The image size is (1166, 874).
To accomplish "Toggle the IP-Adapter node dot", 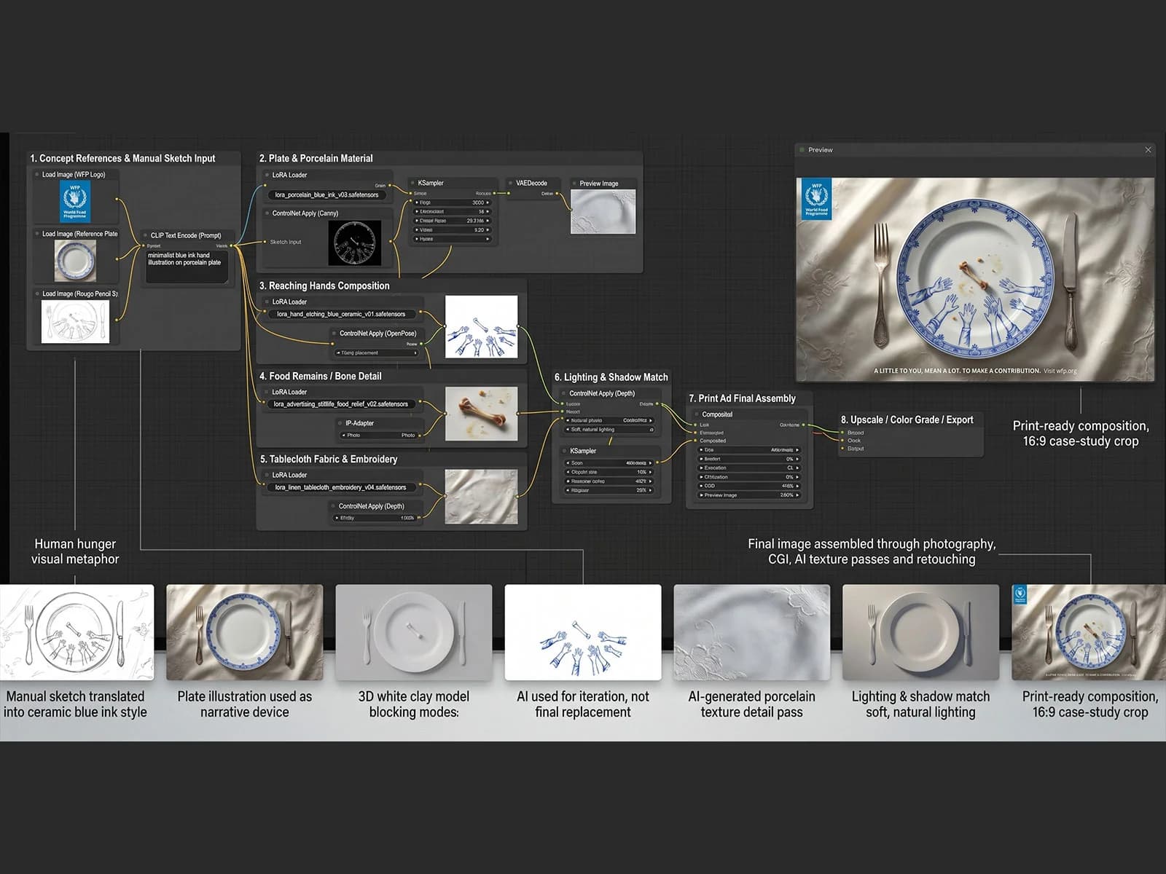I will pos(340,423).
